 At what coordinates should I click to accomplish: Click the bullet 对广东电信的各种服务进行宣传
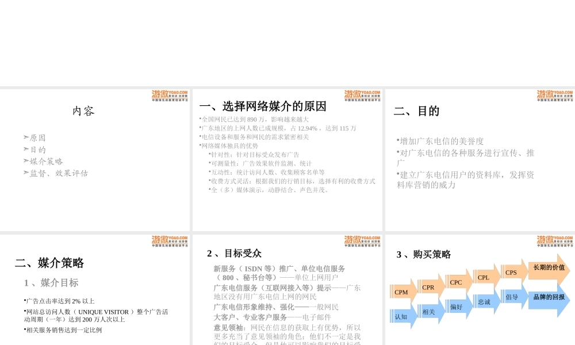click(x=465, y=158)
